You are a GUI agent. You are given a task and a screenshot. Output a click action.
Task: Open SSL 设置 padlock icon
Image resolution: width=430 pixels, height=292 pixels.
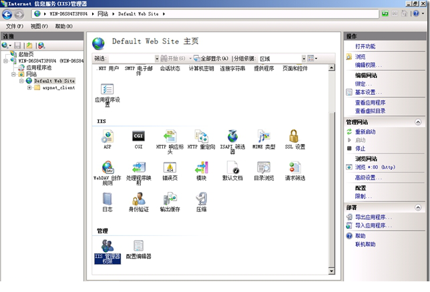(294, 136)
